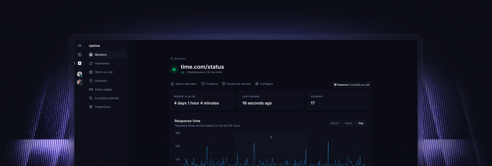Open Heartbeats in the sidebar

[107, 64]
